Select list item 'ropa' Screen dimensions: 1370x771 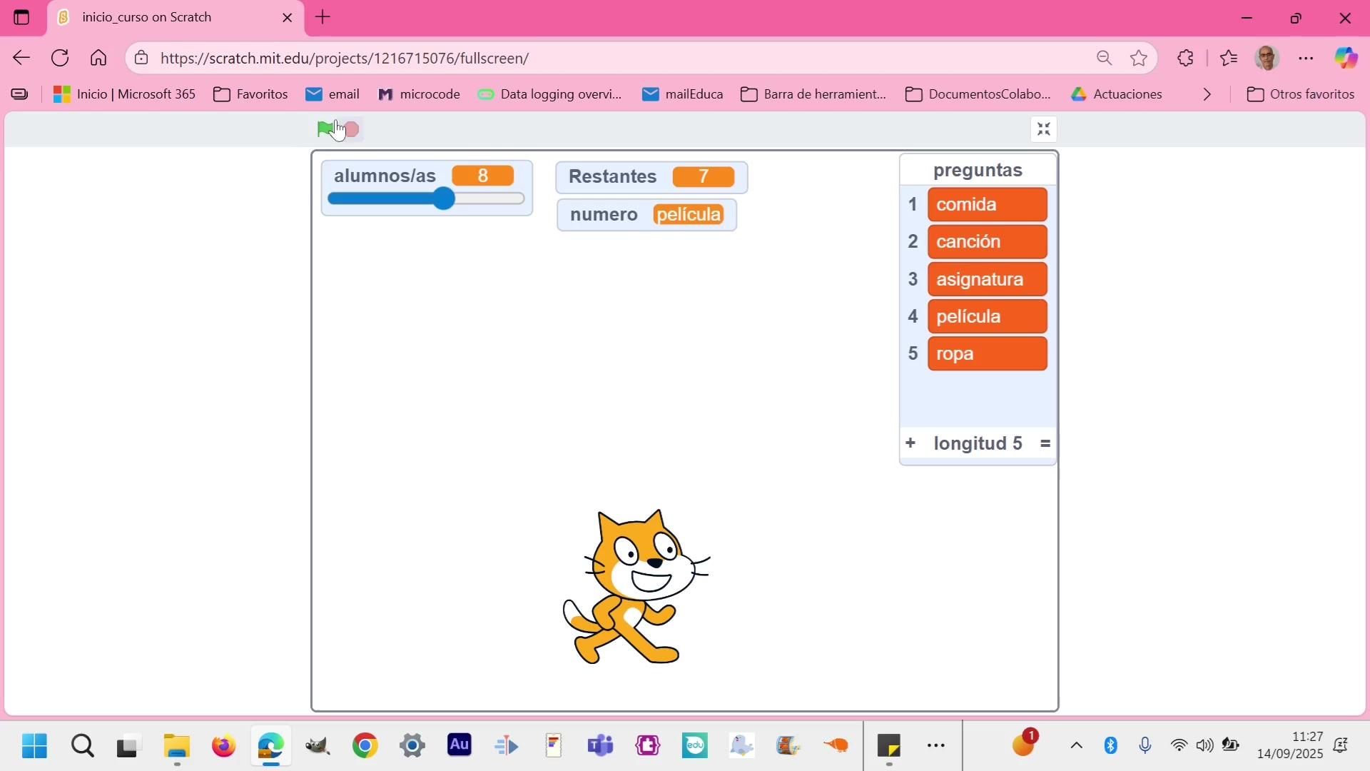tap(987, 354)
